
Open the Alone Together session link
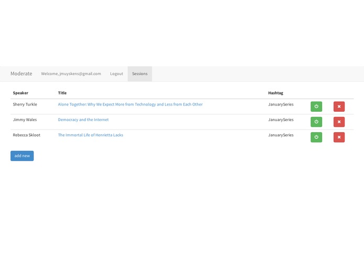(x=130, y=104)
